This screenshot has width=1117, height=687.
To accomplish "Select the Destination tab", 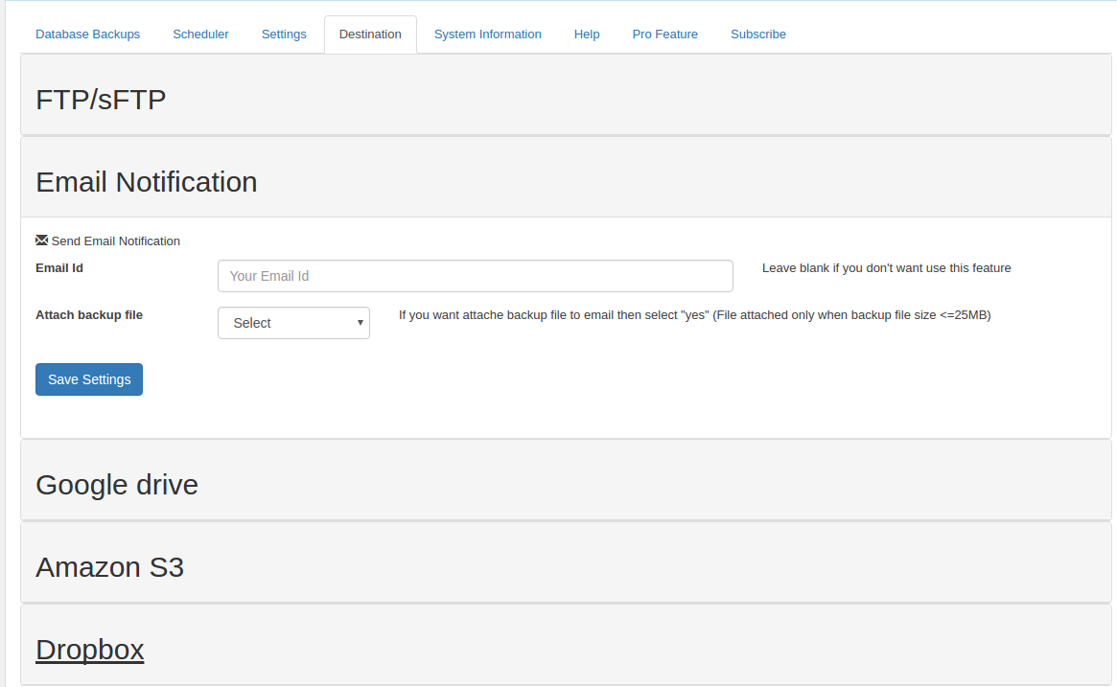I will (x=370, y=34).
